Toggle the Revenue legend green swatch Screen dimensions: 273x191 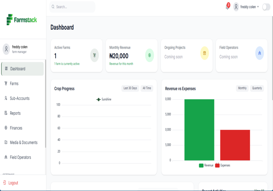click(x=201, y=165)
